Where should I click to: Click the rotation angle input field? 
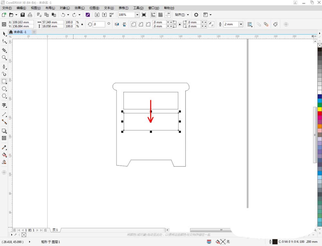tap(99, 24)
